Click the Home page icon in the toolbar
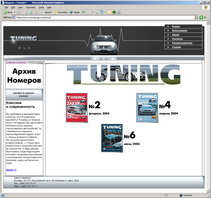This screenshot has height=198, width=211. coord(36,12)
